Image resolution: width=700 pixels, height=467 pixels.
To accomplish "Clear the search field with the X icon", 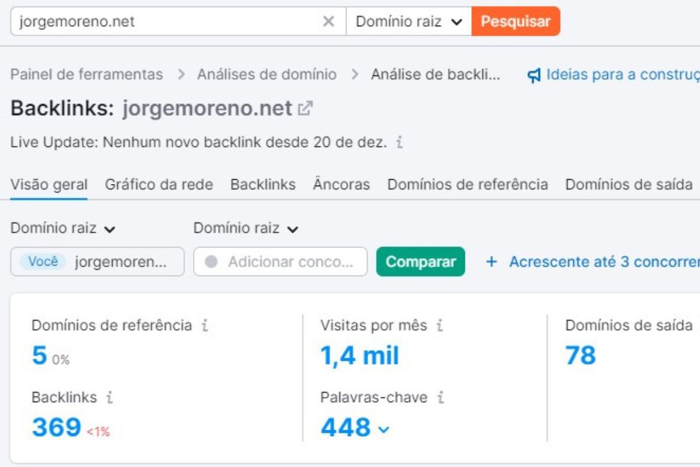I will point(329,22).
